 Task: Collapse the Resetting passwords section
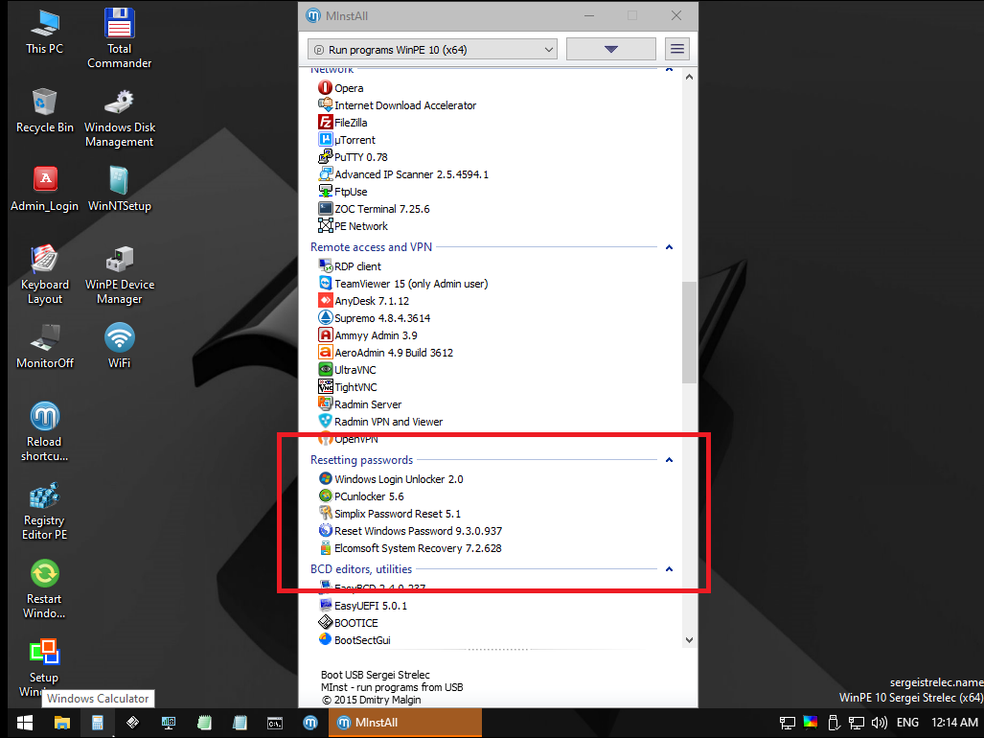[669, 460]
